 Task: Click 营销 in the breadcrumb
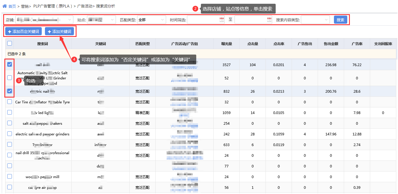pyautogui.click(x=25, y=6)
